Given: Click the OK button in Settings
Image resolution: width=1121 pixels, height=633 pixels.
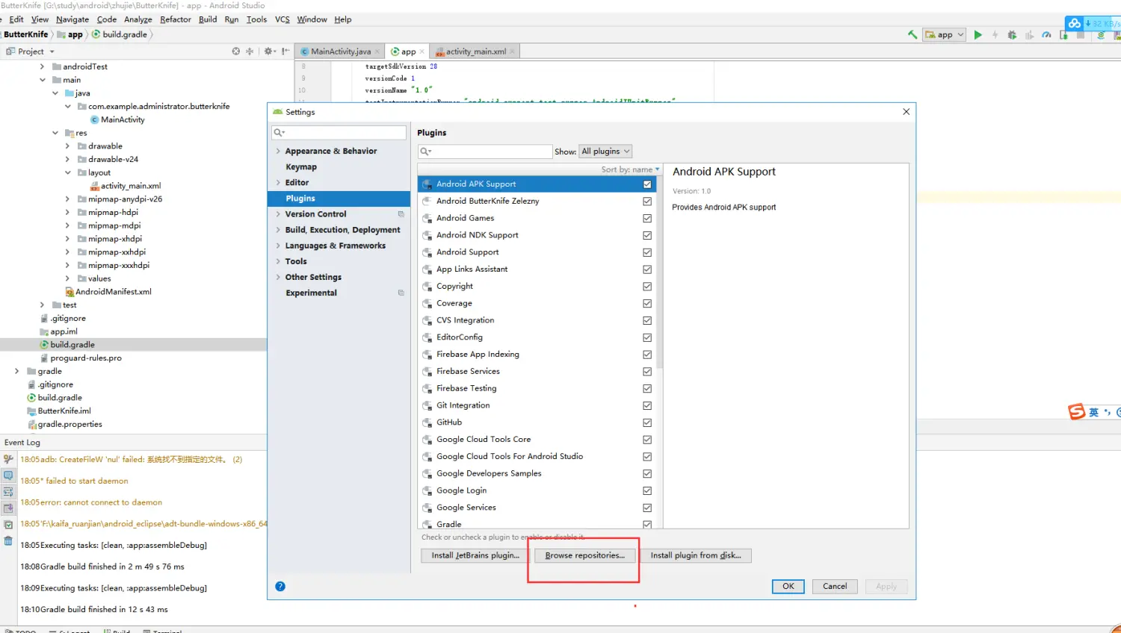Looking at the screenshot, I should [788, 586].
